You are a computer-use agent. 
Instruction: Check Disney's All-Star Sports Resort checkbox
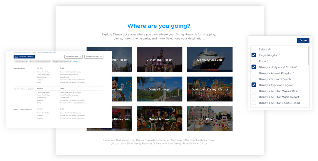pyautogui.click(x=254, y=103)
